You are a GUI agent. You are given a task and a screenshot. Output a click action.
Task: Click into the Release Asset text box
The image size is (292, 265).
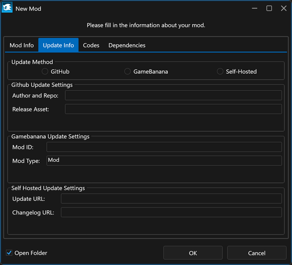173,109
